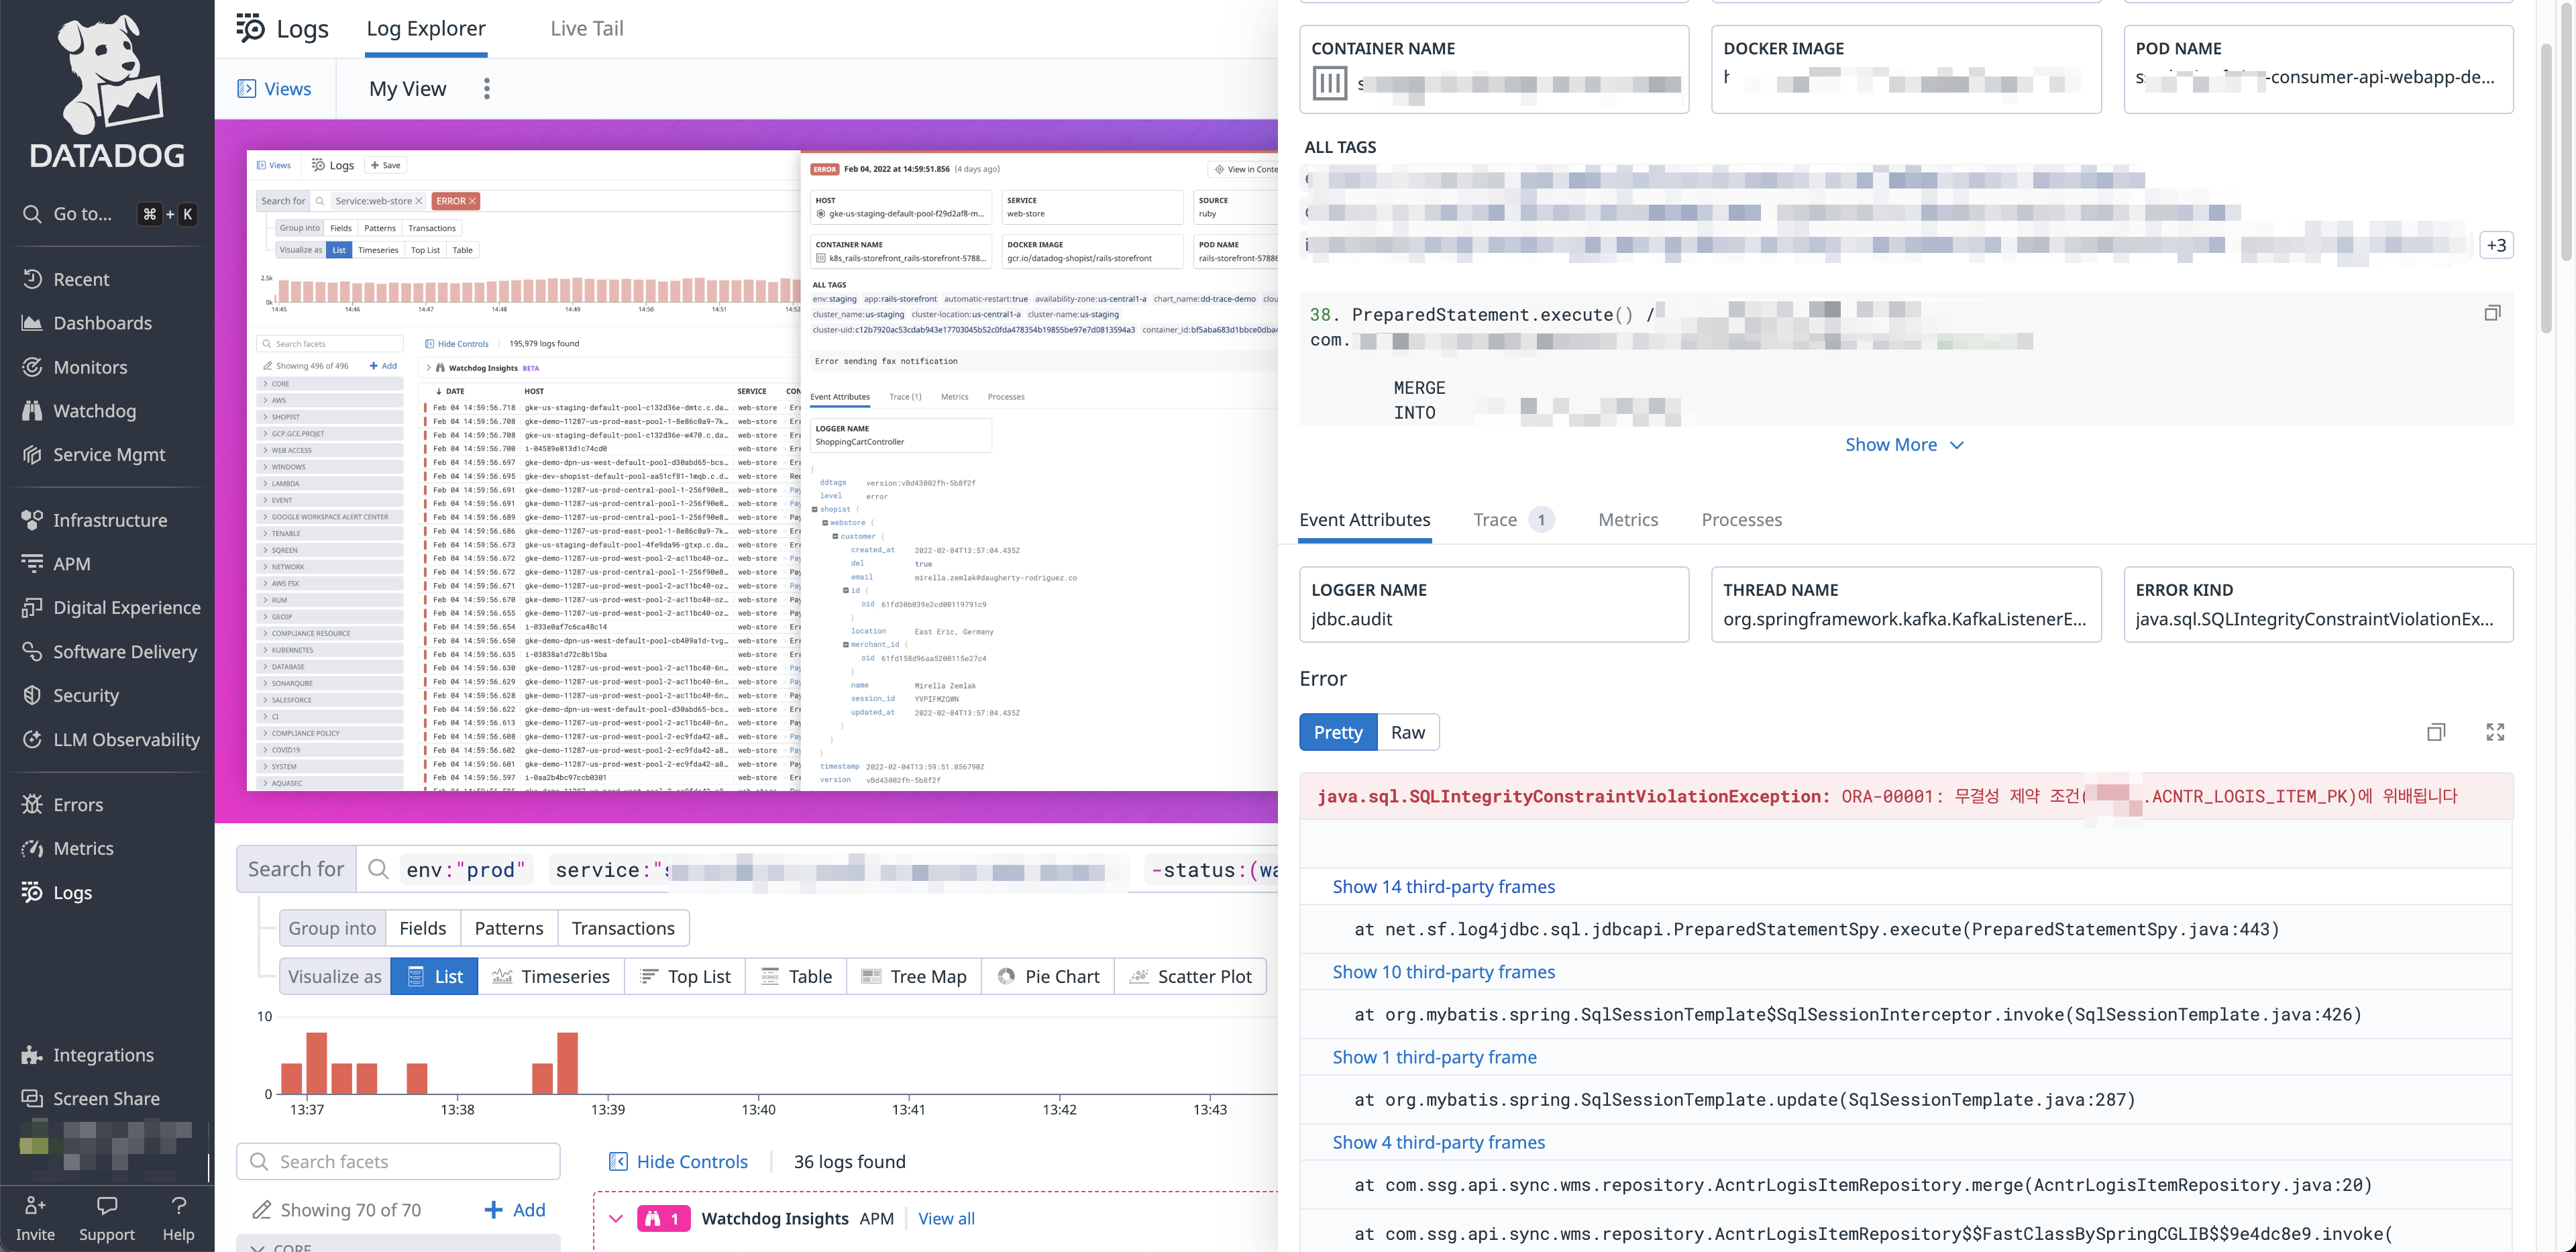This screenshot has height=1252, width=2576.
Task: Open Security in the sidebar
Action: pyautogui.click(x=86, y=695)
